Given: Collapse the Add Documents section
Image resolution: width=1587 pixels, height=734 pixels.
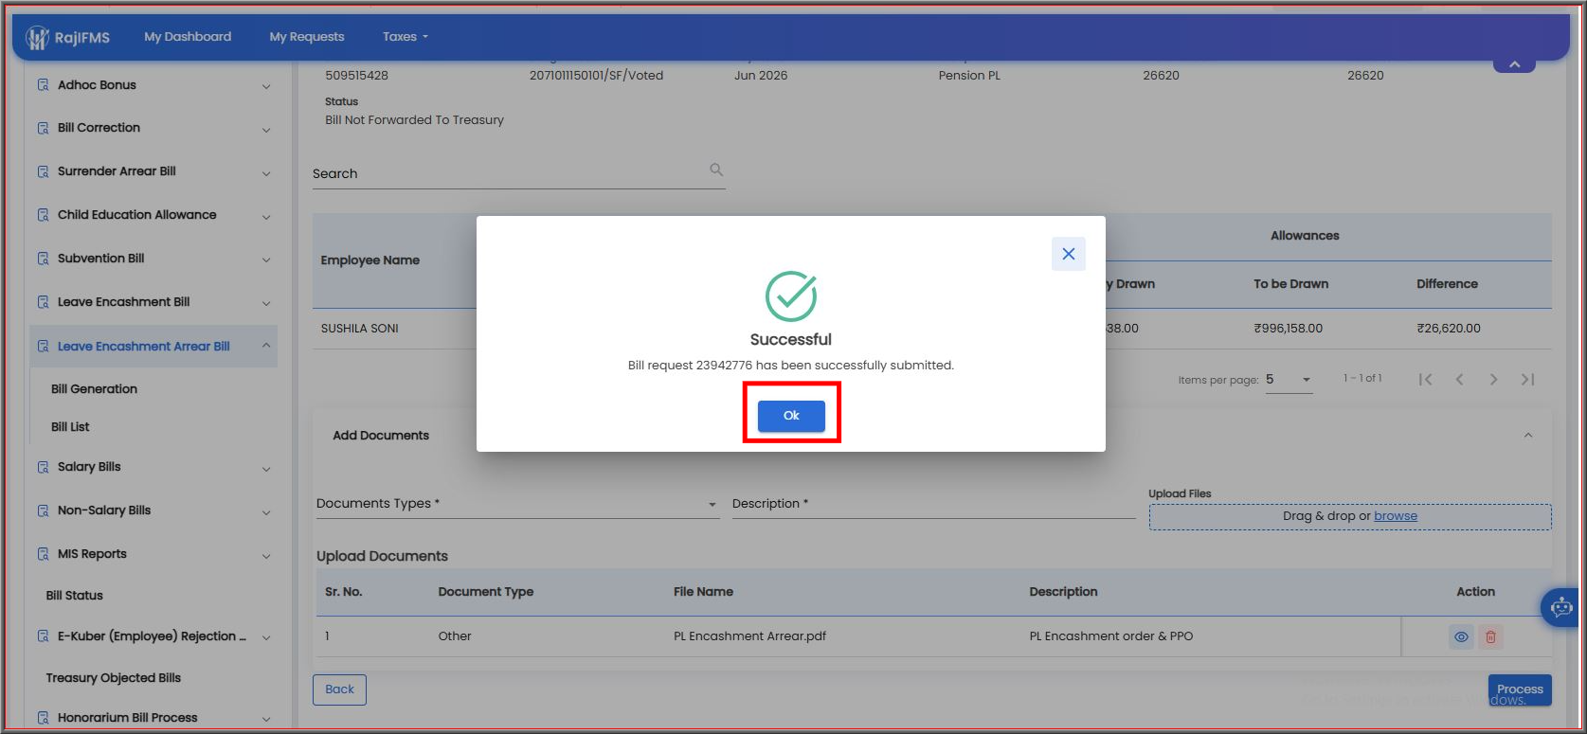Looking at the screenshot, I should tap(1527, 435).
